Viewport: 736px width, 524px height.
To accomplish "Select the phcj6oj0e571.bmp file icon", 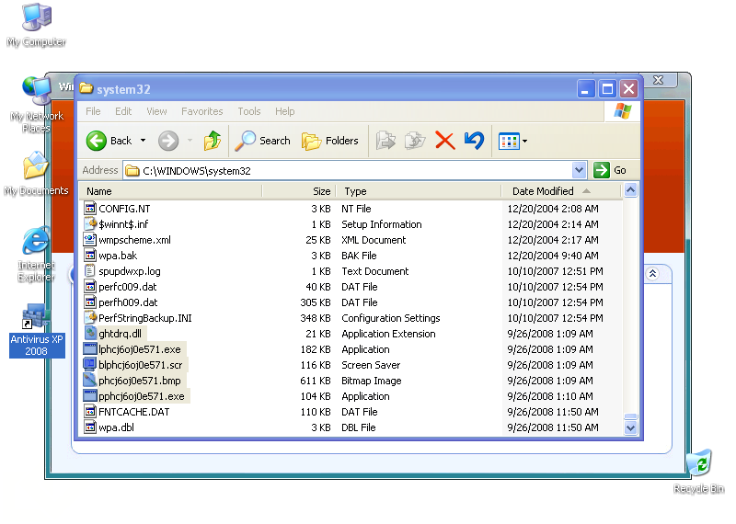I will (x=90, y=381).
